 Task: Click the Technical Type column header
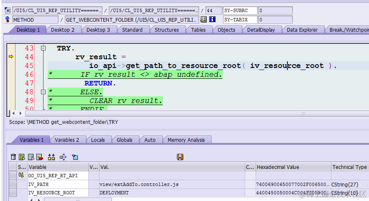[350, 167]
